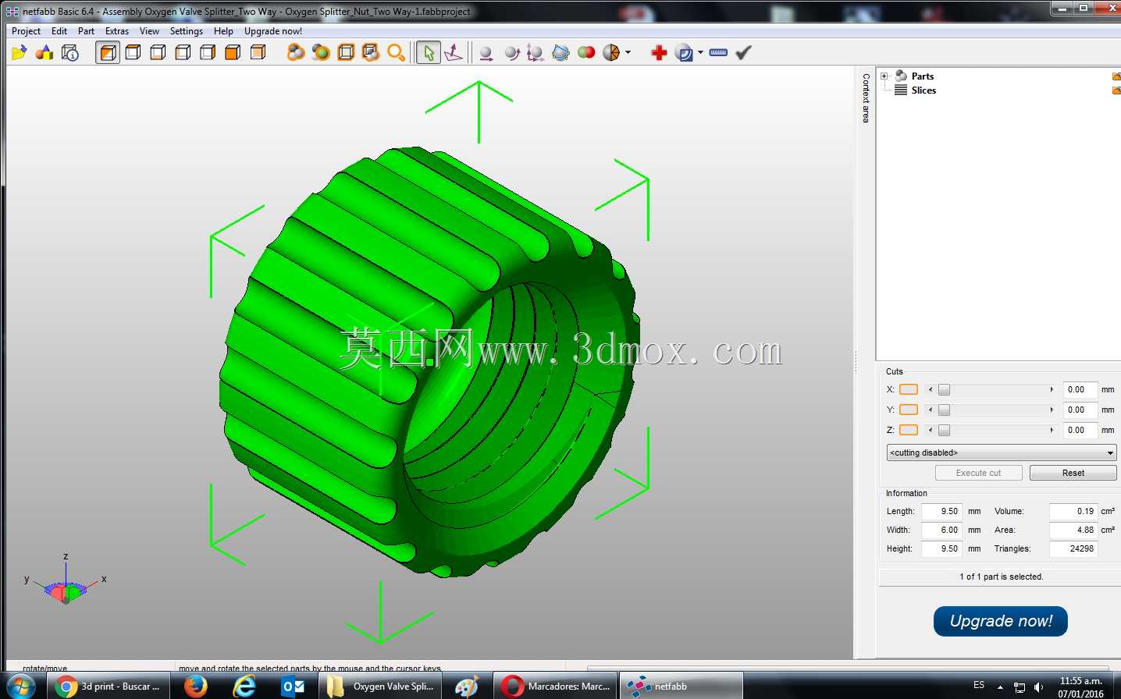Screen dimensions: 1121x699
Task: Open the Help menu
Action: [x=223, y=31]
